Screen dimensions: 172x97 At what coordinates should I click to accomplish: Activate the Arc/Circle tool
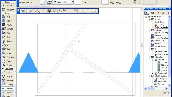(x=8, y=76)
